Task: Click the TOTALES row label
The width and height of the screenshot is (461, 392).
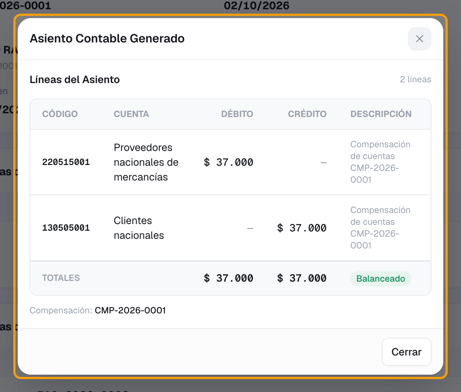Action: (61, 278)
